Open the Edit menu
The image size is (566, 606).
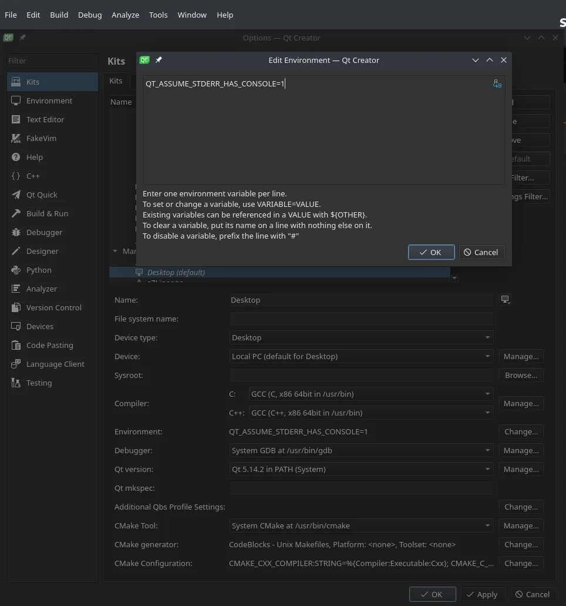coord(33,15)
